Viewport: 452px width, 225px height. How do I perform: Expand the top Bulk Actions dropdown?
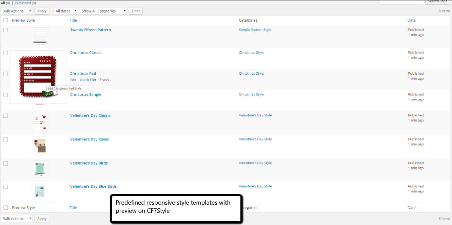[x=17, y=11]
